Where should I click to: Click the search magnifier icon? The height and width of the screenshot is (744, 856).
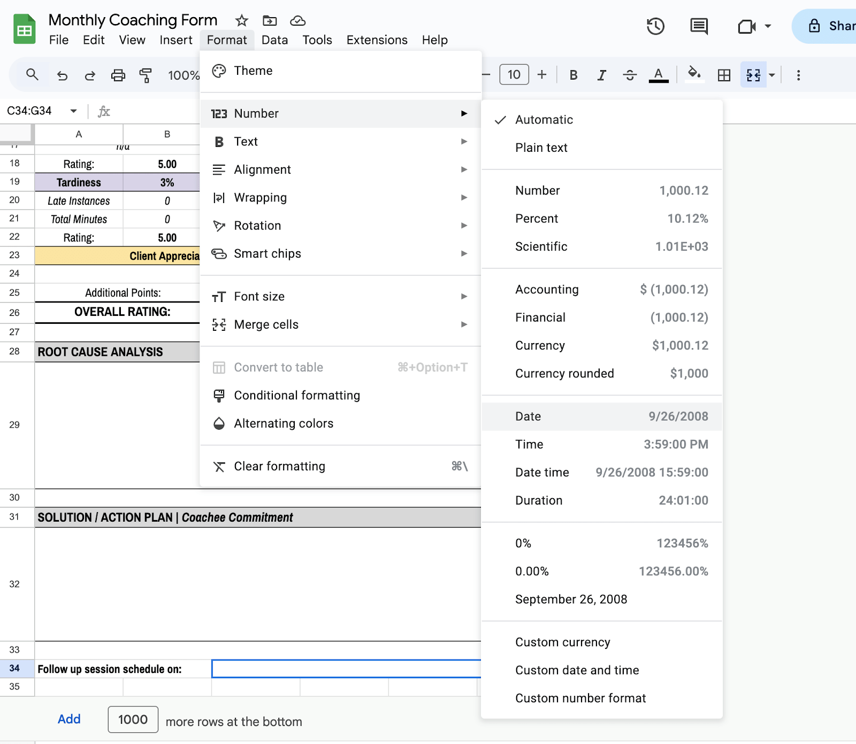[x=32, y=75]
